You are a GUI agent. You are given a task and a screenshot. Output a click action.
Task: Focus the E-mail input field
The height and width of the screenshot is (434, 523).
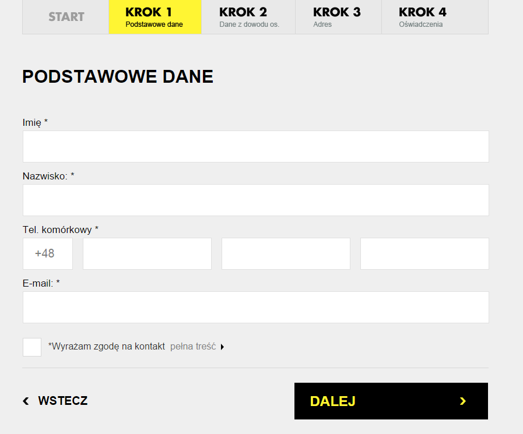click(x=256, y=308)
